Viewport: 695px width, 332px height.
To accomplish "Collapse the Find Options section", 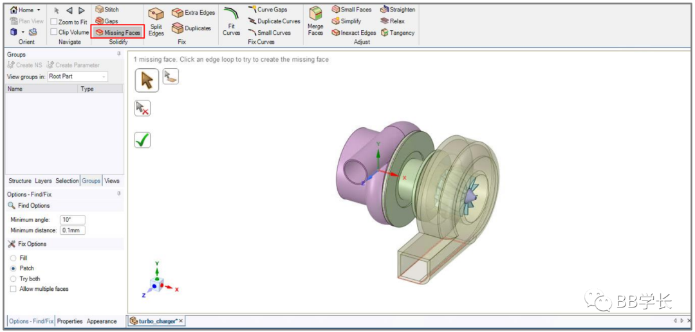I will [x=65, y=206].
